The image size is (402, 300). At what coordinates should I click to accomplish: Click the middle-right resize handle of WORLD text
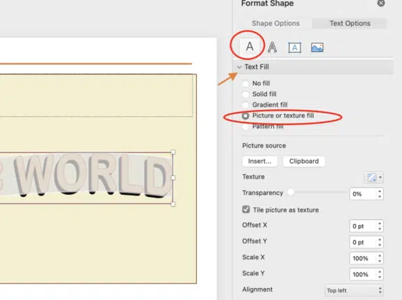[173, 177]
